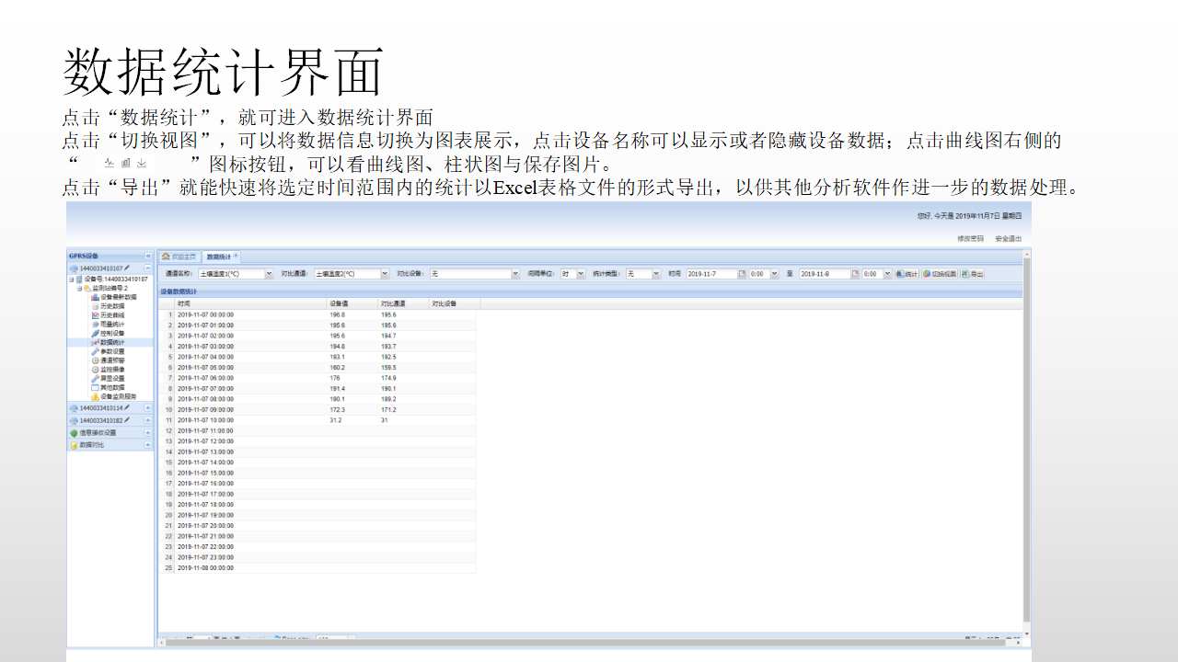
Task: Collapse the GPRS设备 sidebar panel
Action: pyautogui.click(x=148, y=256)
